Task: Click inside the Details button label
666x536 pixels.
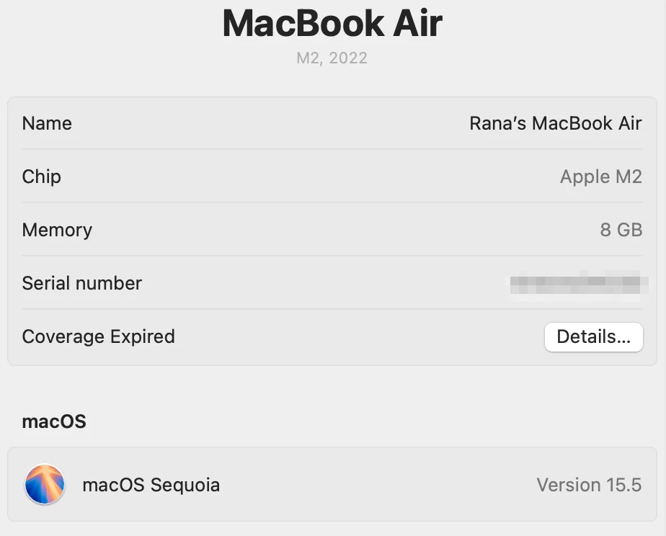Action: 593,336
